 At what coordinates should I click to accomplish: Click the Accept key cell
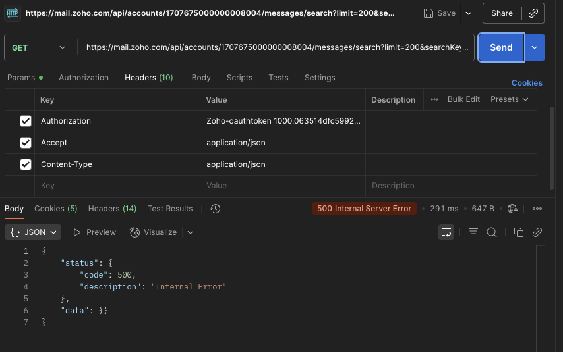(117, 143)
